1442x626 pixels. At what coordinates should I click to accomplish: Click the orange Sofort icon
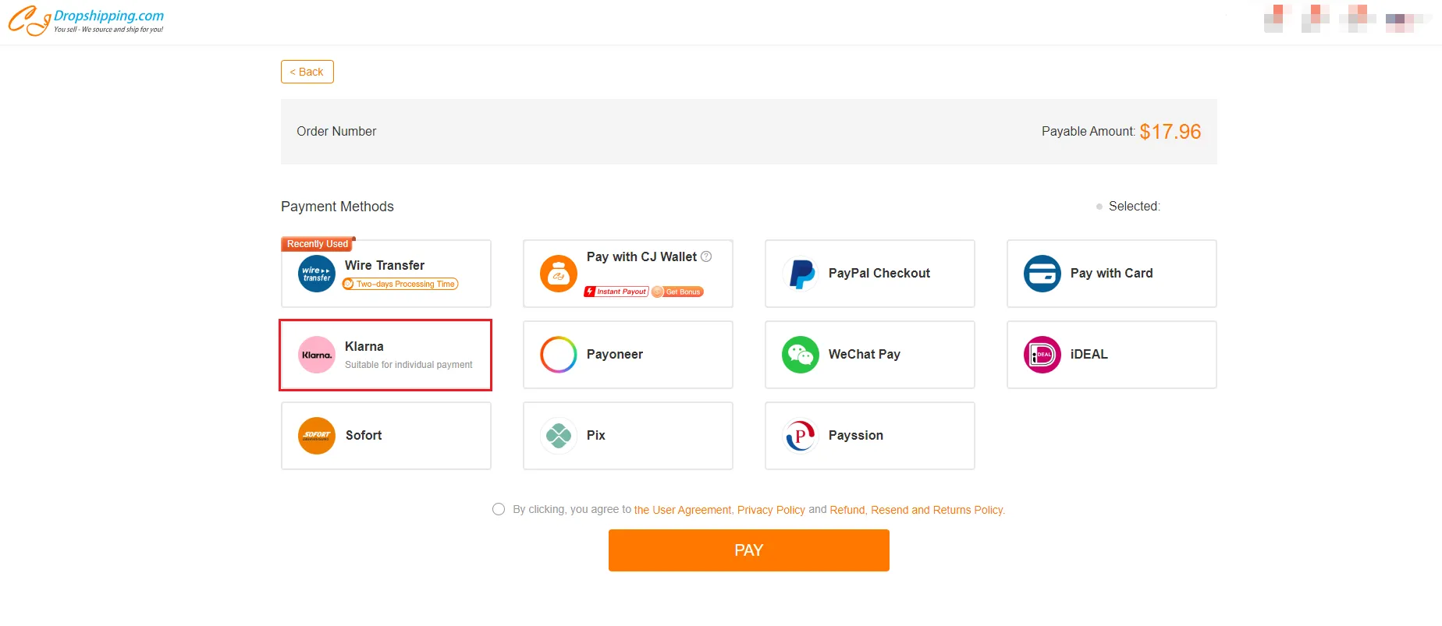coord(317,436)
